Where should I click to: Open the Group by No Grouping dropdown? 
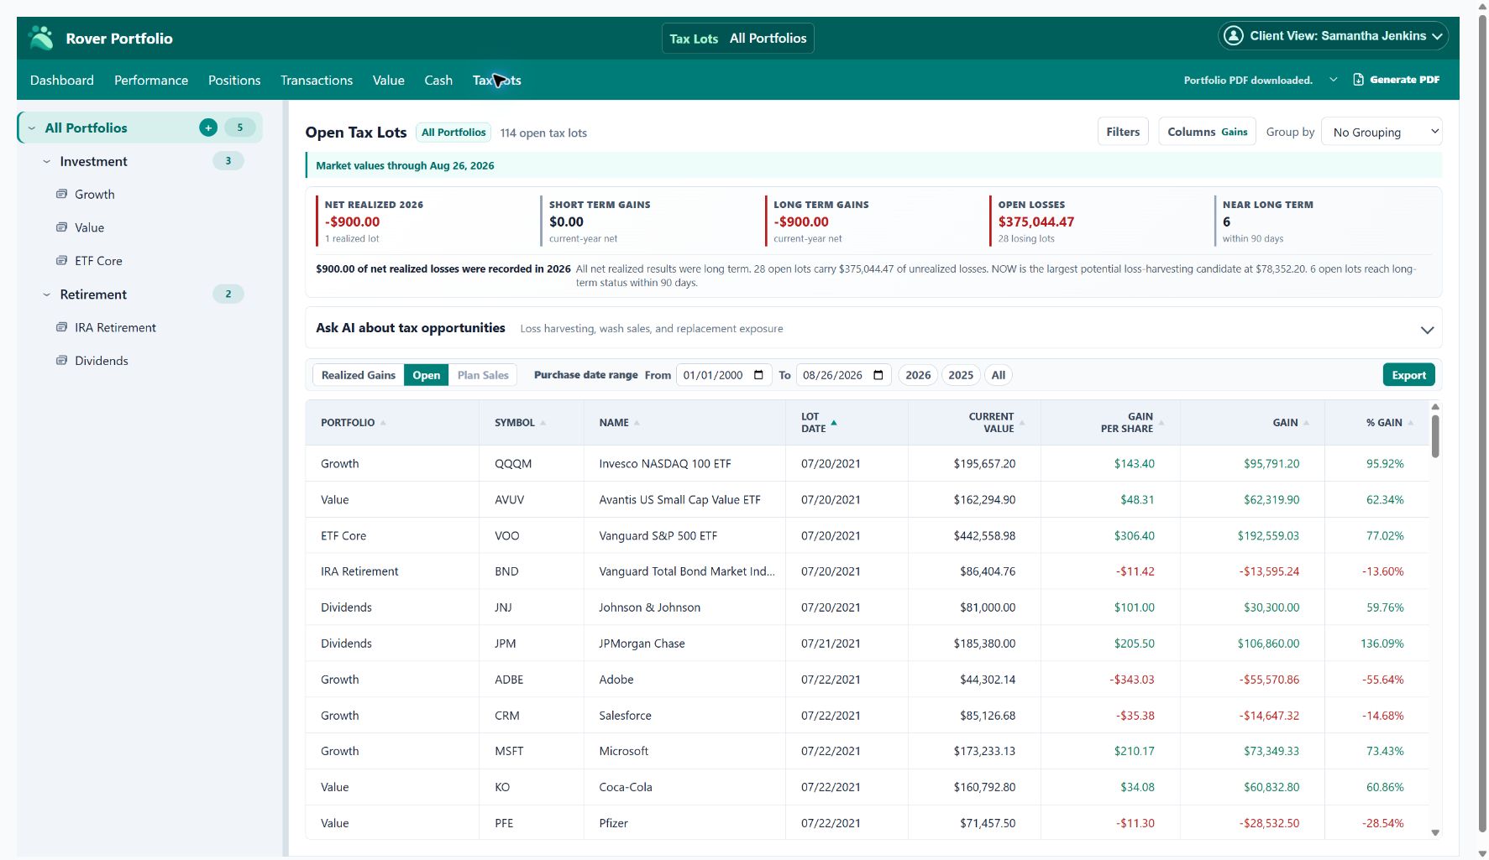[1382, 132]
